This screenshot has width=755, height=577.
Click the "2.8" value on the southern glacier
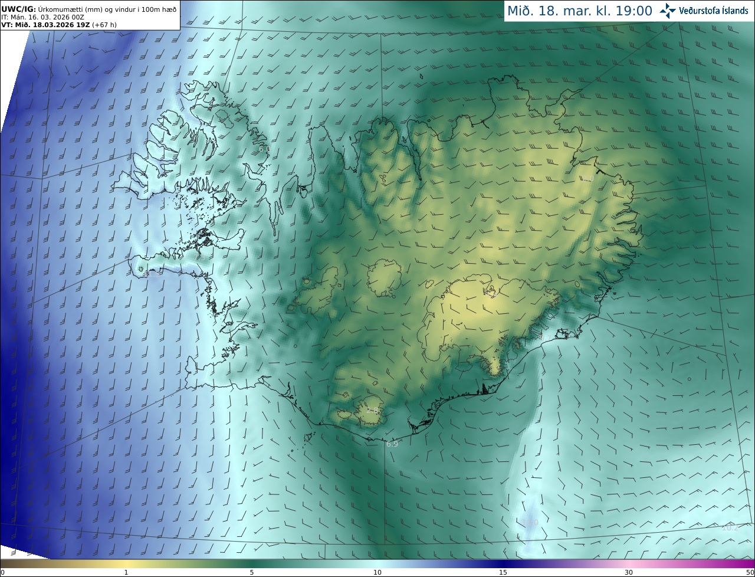coord(372,410)
